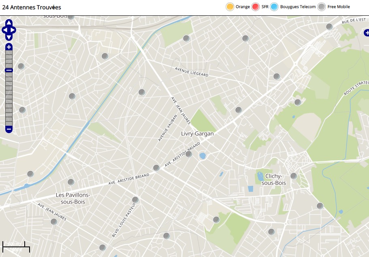
Task: Click the Livry-Gargan town label
Action: pos(197,134)
